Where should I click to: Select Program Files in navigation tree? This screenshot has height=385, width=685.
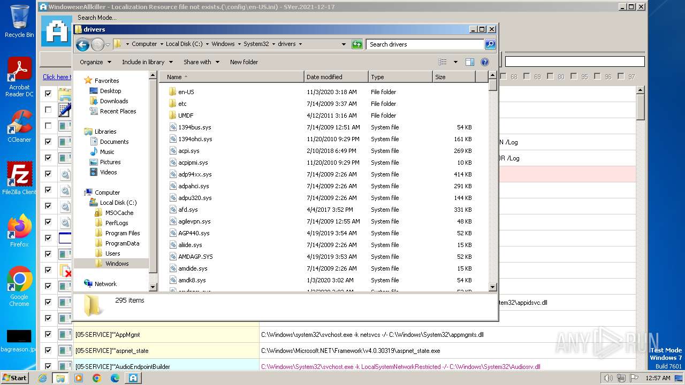(123, 233)
